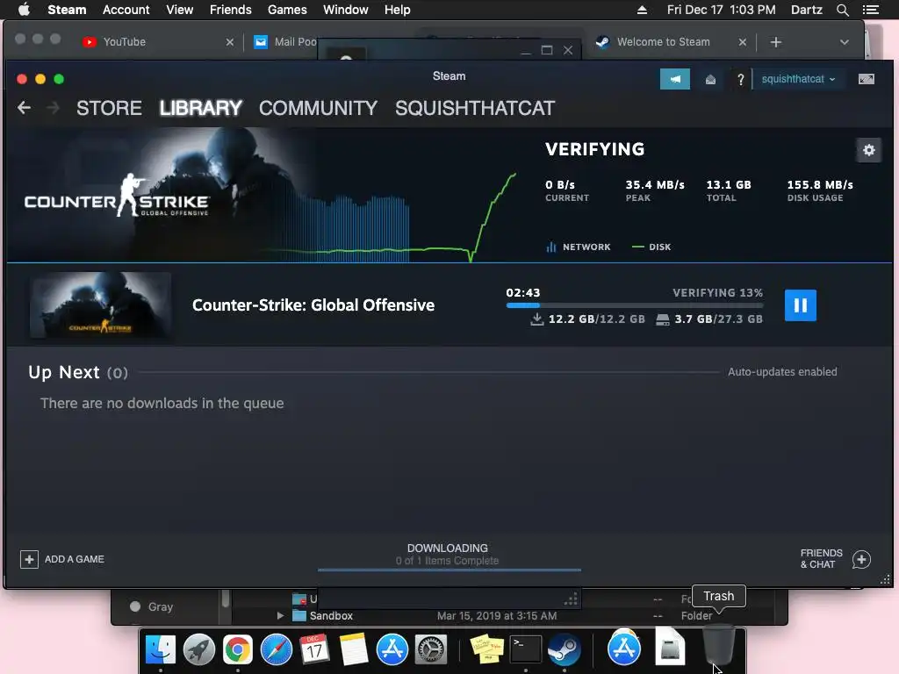Image resolution: width=899 pixels, height=674 pixels.
Task: Open Stickies from the Dock
Action: tap(486, 649)
